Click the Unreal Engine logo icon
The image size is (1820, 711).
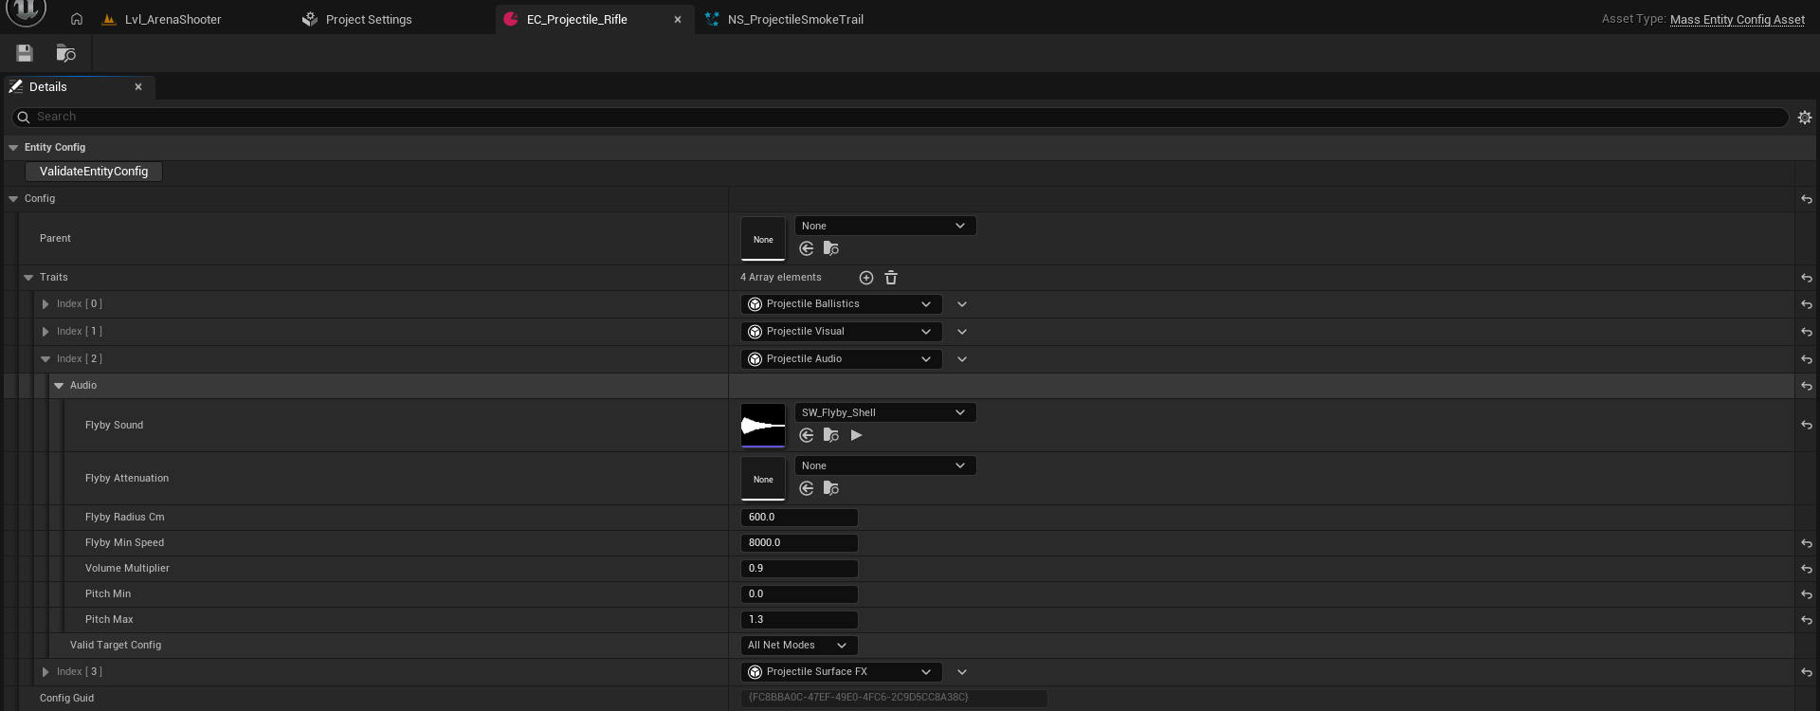coord(27,12)
